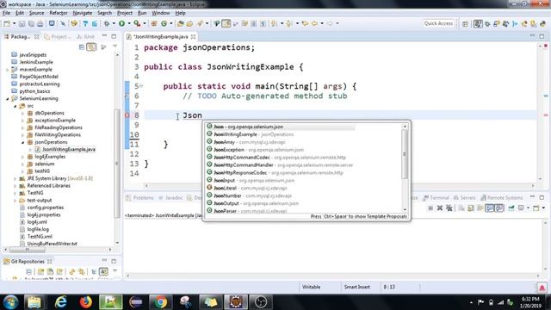Viewport: 551px width, 310px height.
Task: Toggle Show Console on standard output
Action: 489,208
